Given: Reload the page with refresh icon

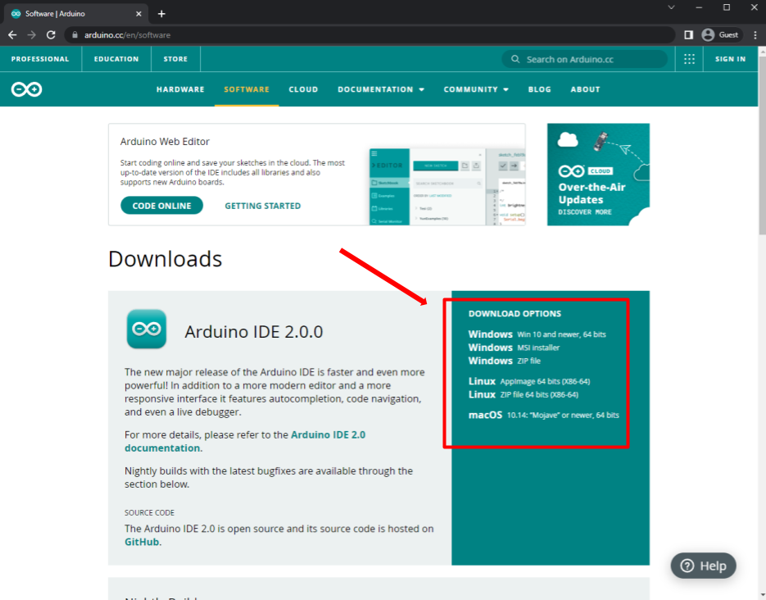Looking at the screenshot, I should pos(51,35).
